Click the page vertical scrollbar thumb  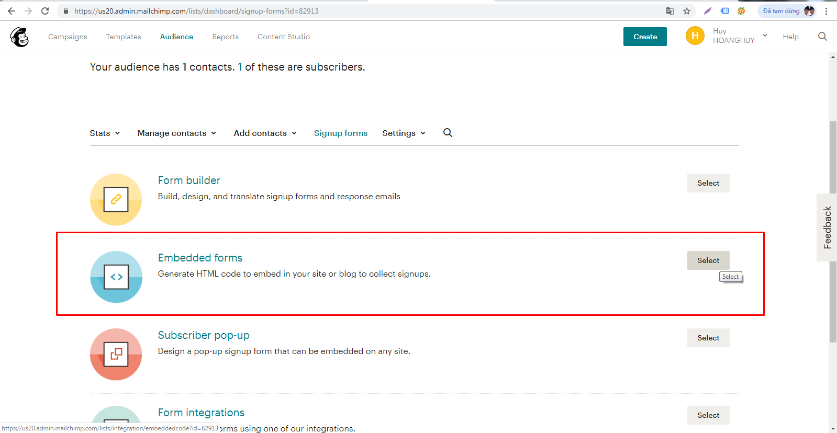[833, 232]
